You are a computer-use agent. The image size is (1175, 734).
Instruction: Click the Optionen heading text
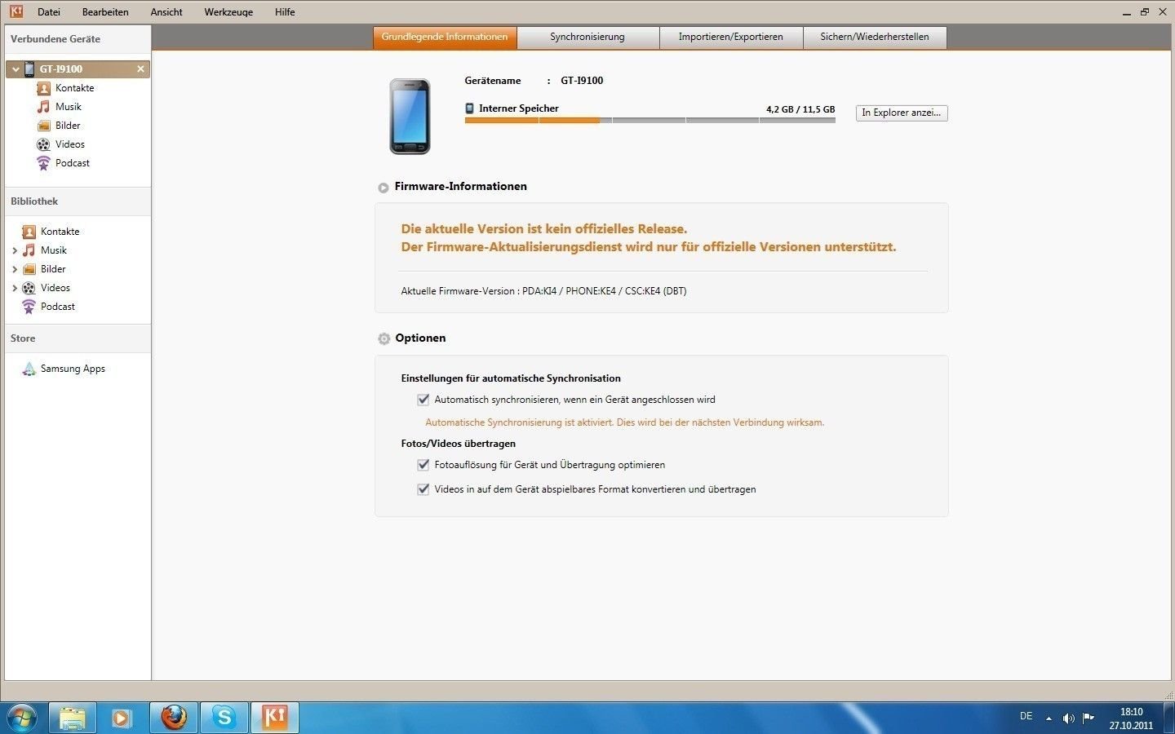tap(420, 338)
